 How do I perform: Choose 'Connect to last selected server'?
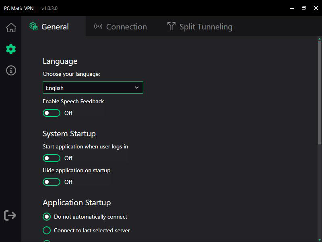(46, 230)
